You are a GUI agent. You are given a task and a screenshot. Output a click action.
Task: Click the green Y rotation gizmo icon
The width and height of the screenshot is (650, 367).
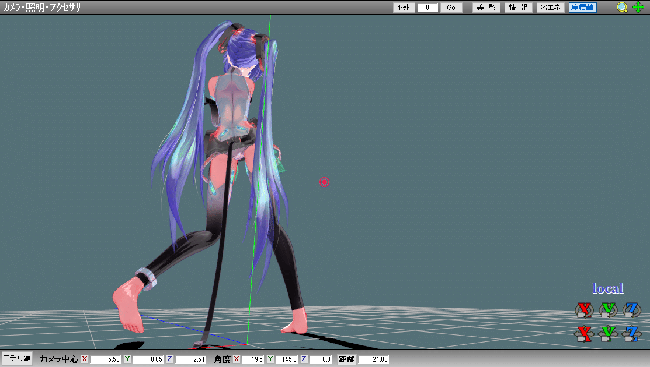point(608,310)
